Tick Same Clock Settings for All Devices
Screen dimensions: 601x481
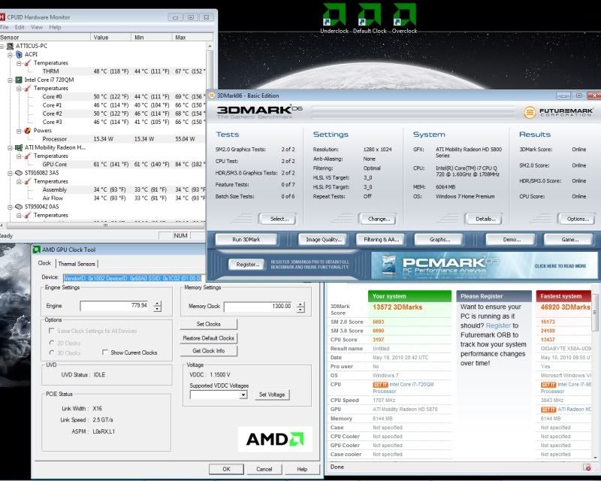(51, 331)
